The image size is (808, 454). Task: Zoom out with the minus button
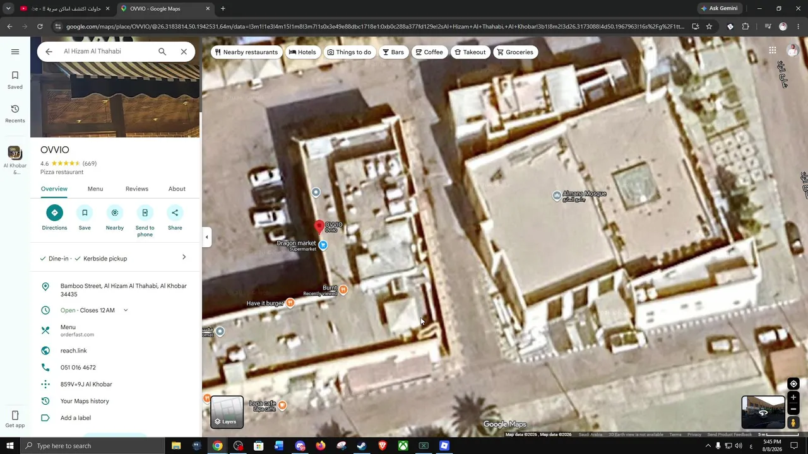793,409
